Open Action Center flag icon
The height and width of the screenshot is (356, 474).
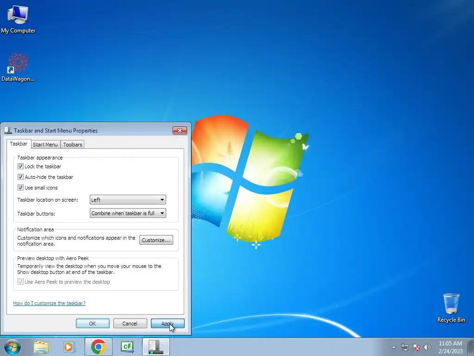pyautogui.click(x=416, y=347)
